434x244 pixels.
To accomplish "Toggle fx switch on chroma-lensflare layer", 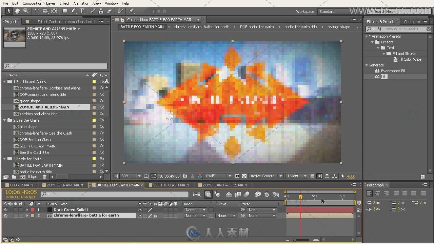I will click(156, 216).
